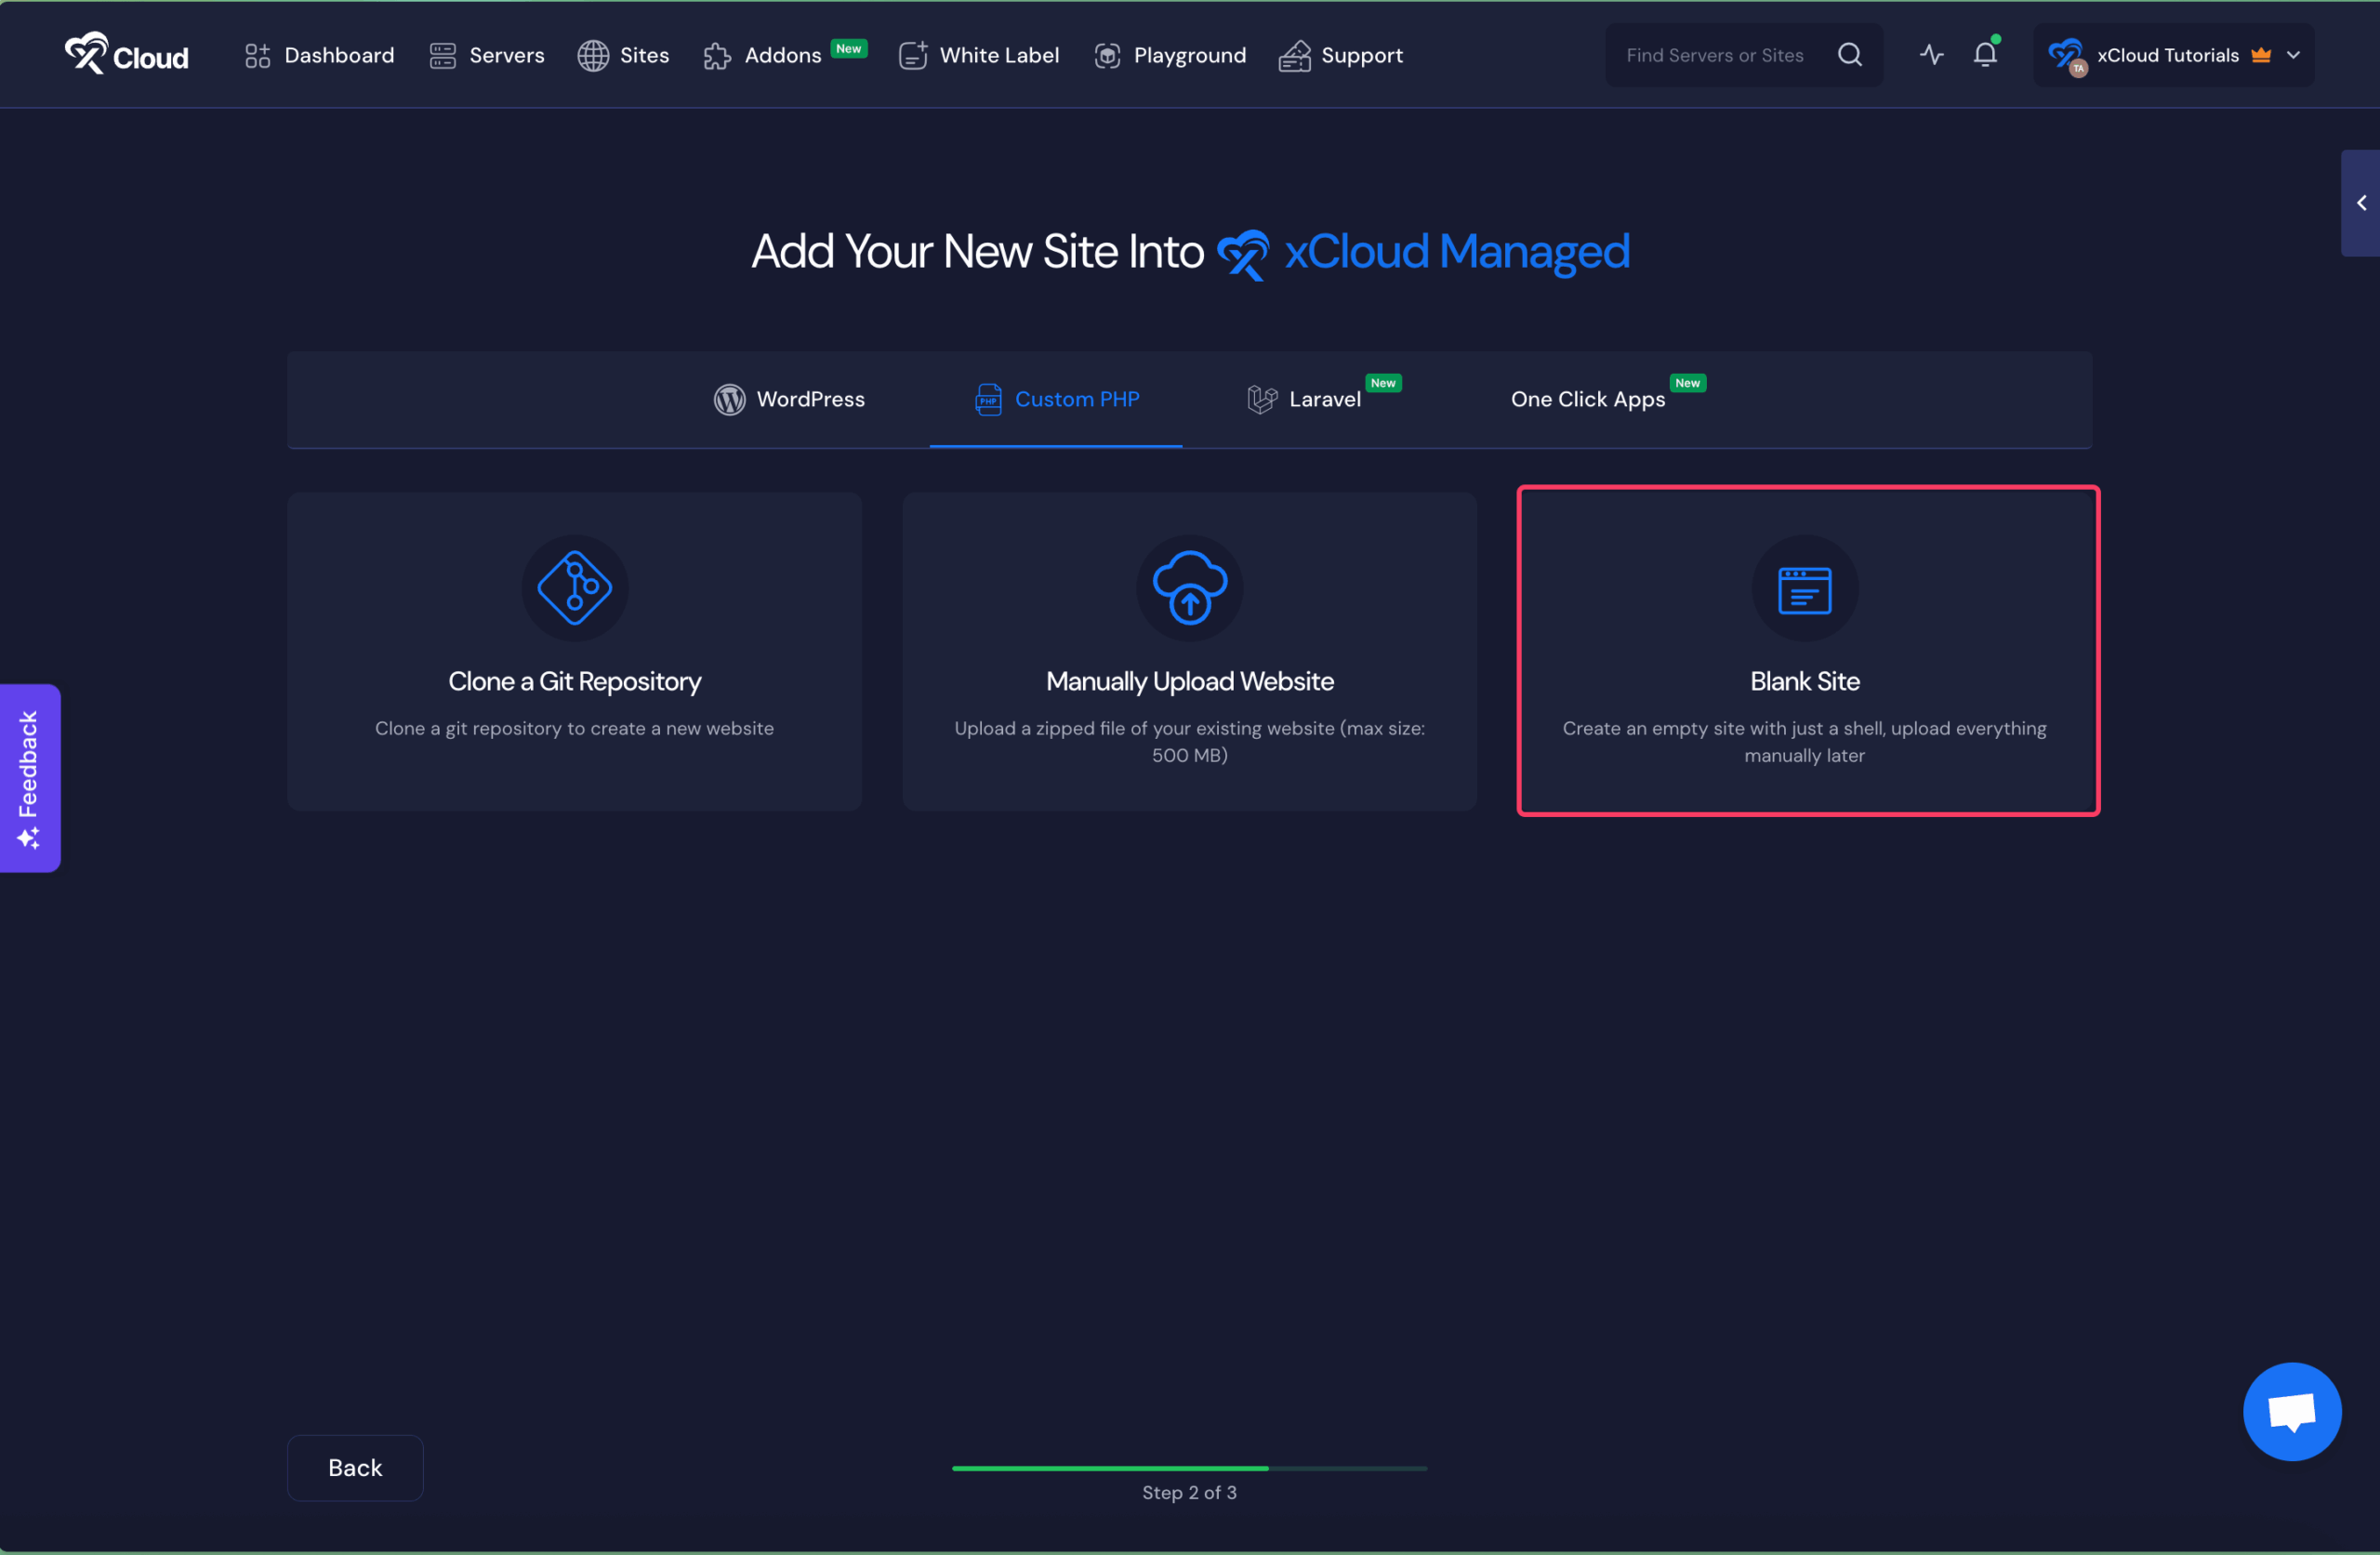Click the xCloud logo in header
Screen dimensions: 2380x1555
(126, 55)
